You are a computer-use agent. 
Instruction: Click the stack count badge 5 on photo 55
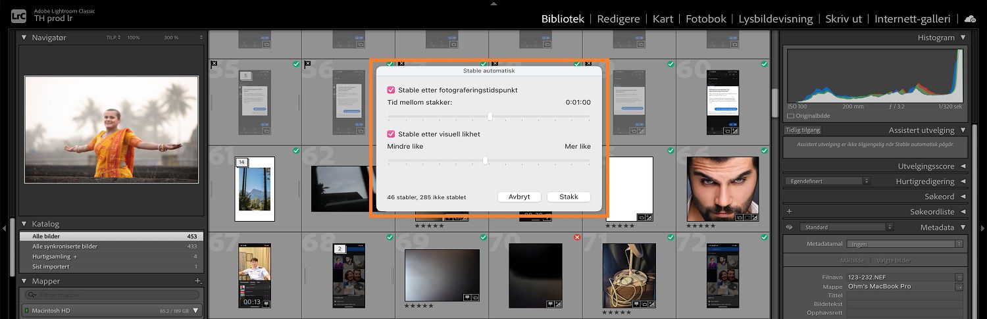[x=245, y=76]
